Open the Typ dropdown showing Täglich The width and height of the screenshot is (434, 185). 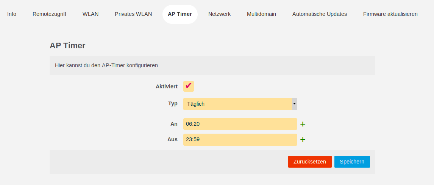coord(240,104)
